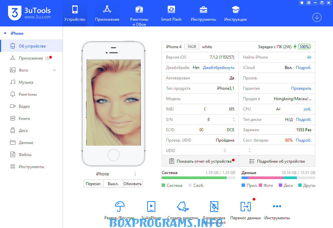This screenshot has width=333, height=228.
Task: Open iCloud Подроб. link
Action: [304, 68]
